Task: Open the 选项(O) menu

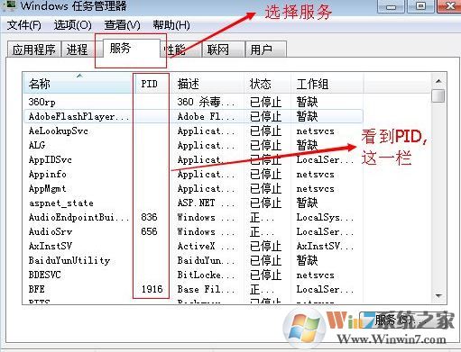Action: 73,25
